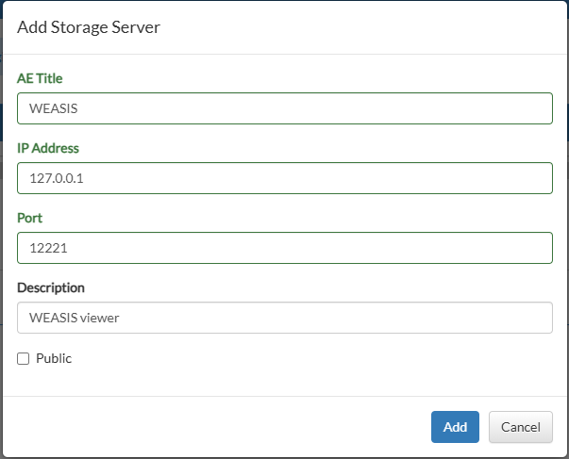Click into the Description text field
The image size is (569, 459).
click(285, 318)
